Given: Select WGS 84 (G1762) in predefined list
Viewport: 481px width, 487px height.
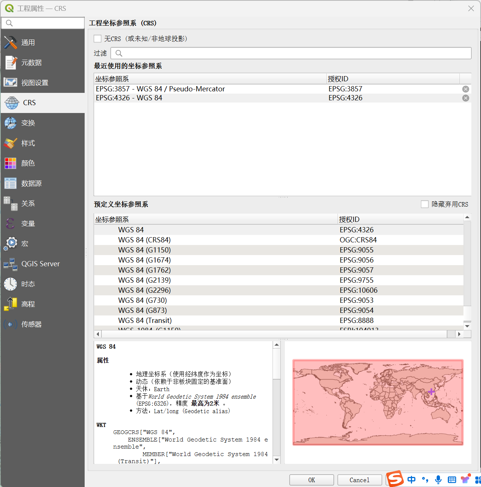Looking at the screenshot, I should [144, 270].
